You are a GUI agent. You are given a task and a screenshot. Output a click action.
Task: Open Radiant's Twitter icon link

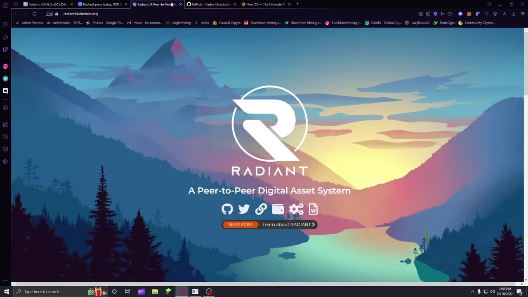click(244, 209)
